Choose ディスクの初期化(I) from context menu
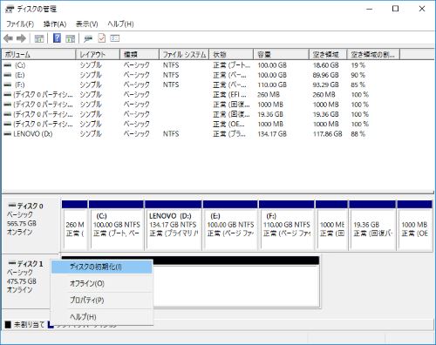Viewport: 436px width, 345px height. click(x=102, y=267)
